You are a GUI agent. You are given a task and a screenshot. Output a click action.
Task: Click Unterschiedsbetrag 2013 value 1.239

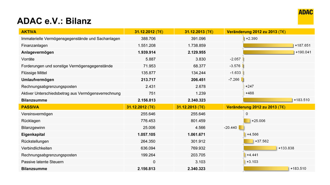(200, 93)
